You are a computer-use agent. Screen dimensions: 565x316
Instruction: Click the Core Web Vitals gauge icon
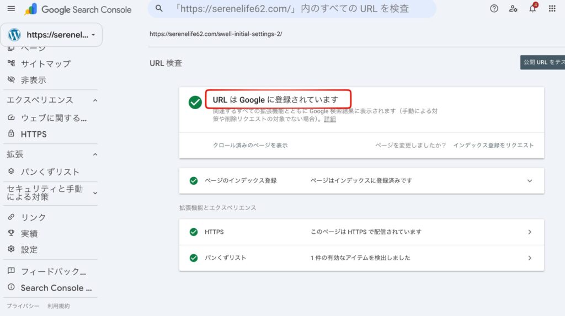[11, 117]
